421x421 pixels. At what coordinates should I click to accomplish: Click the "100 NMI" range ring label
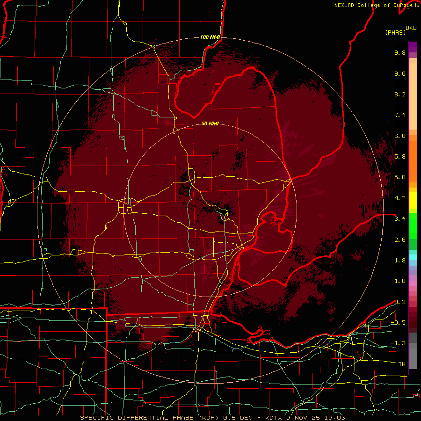click(210, 37)
